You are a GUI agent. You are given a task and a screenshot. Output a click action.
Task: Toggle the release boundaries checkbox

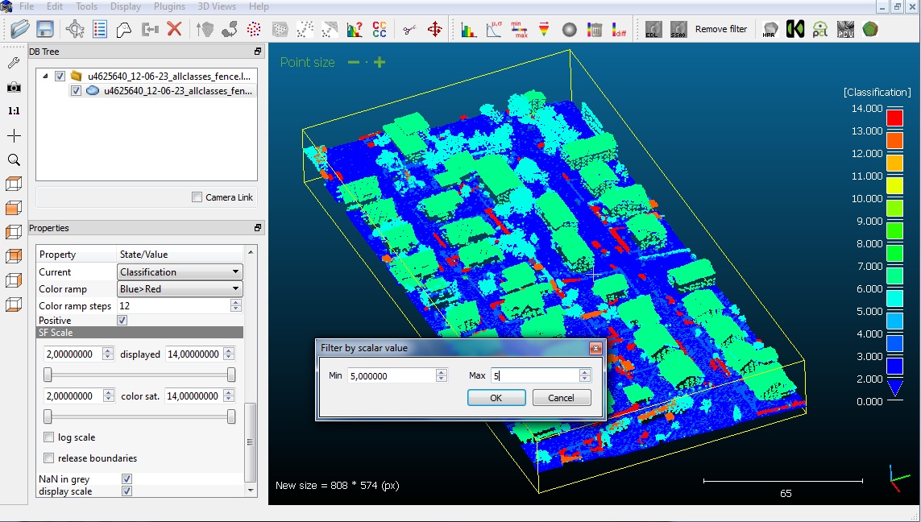[49, 458]
